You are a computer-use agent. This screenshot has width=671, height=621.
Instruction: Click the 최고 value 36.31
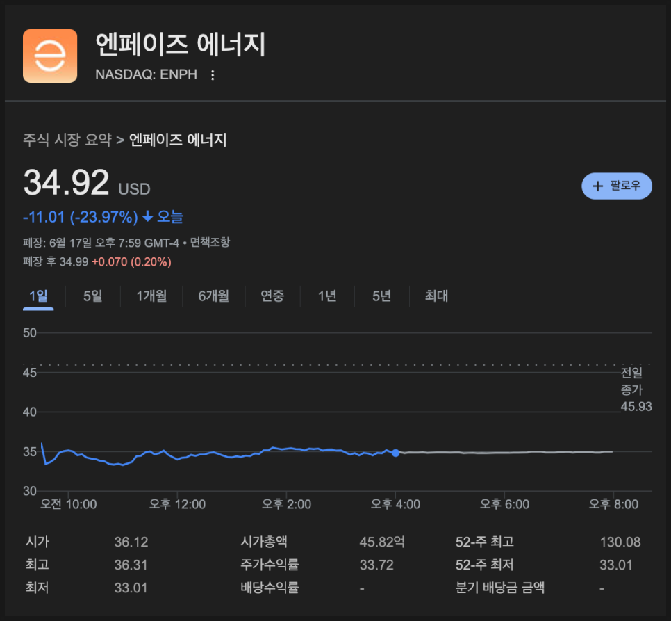click(131, 565)
